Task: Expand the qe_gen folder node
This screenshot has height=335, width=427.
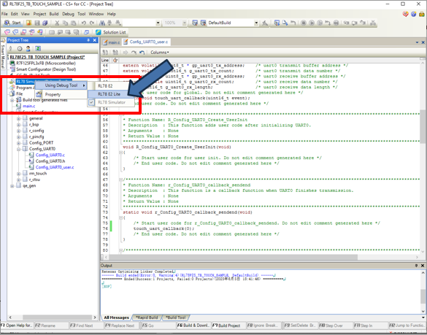Action: click(x=12, y=186)
